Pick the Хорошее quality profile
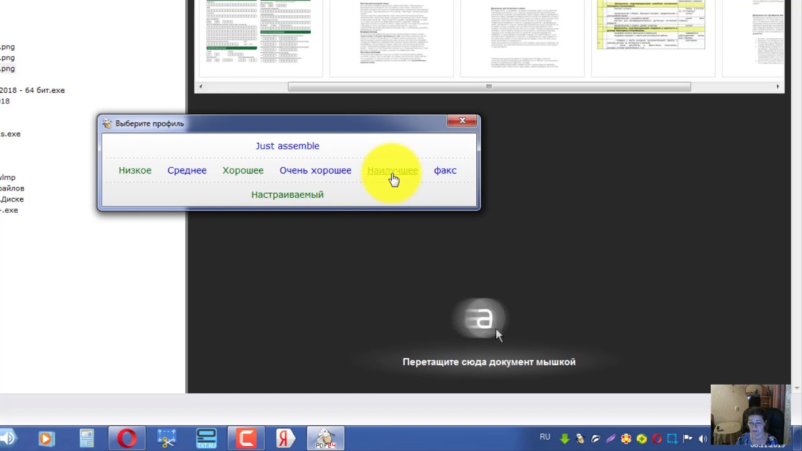This screenshot has height=451, width=802. tap(242, 170)
